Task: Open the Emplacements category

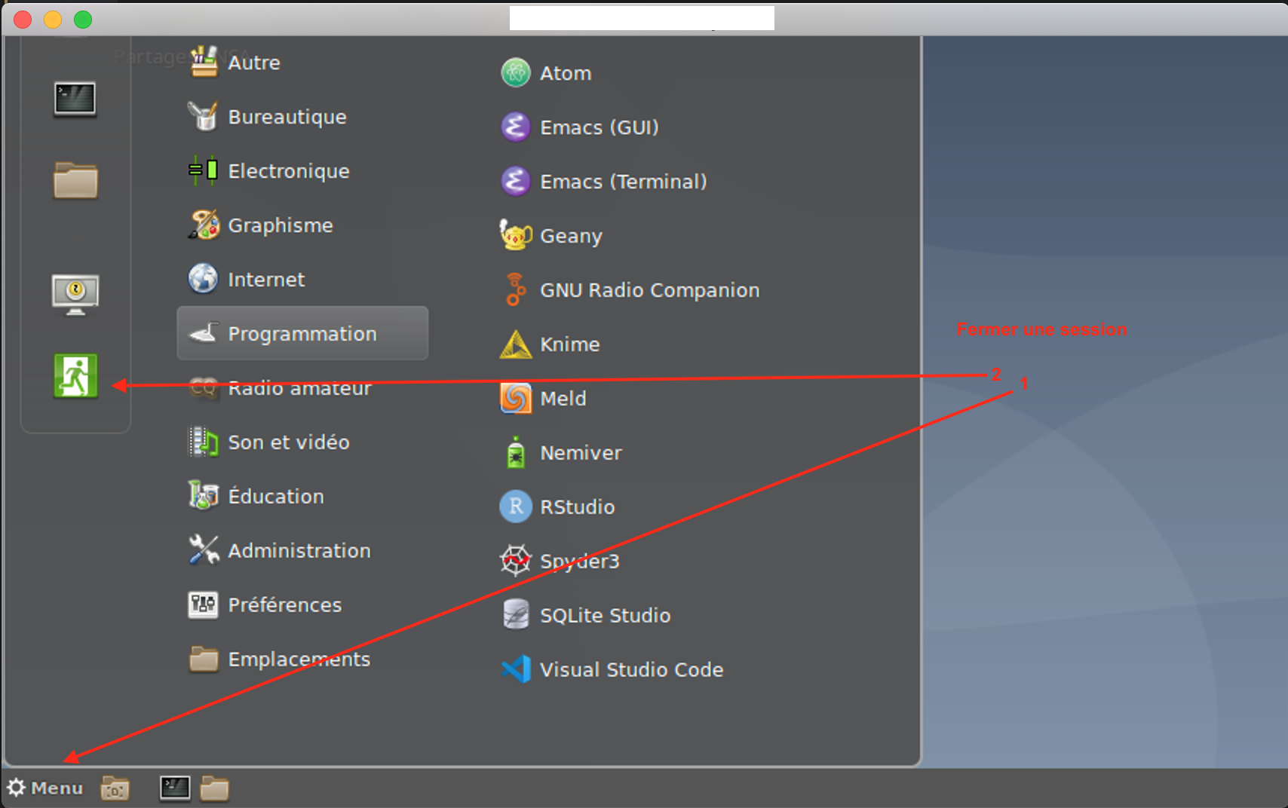Action: click(302, 659)
